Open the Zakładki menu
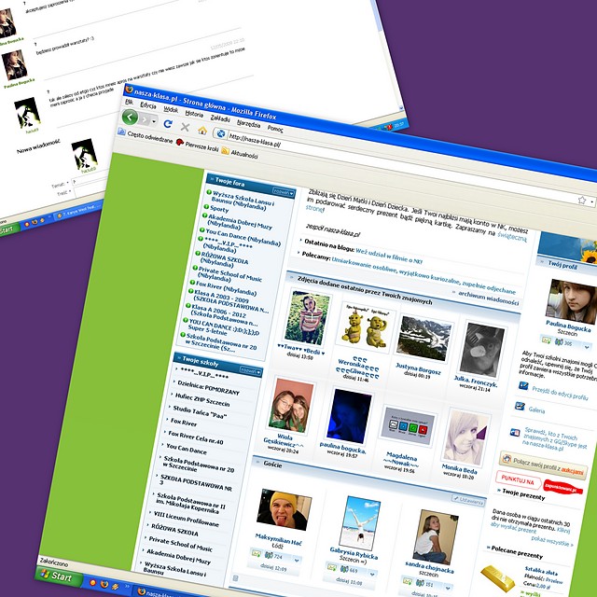The image size is (597, 597). [x=220, y=118]
